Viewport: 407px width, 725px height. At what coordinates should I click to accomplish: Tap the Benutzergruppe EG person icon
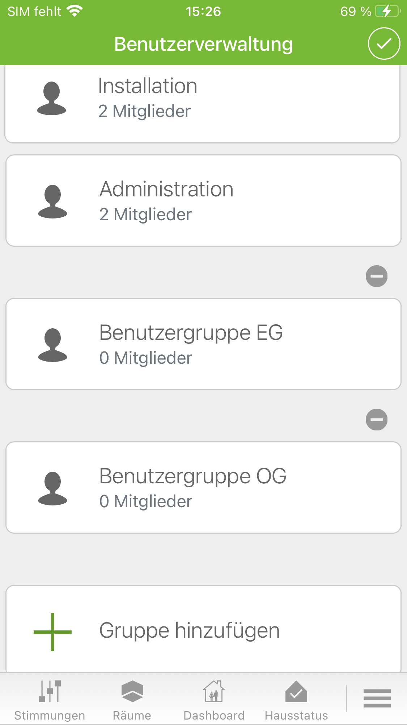point(53,345)
